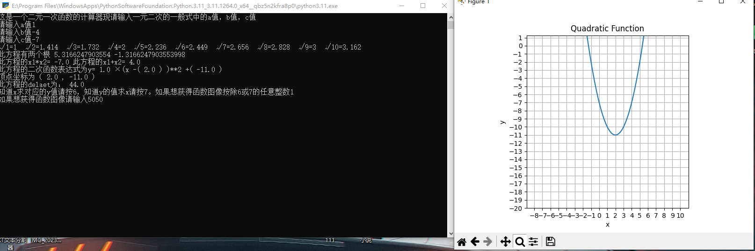Click the console line '请输入a值1'
The width and height of the screenshot is (755, 251).
point(18,25)
